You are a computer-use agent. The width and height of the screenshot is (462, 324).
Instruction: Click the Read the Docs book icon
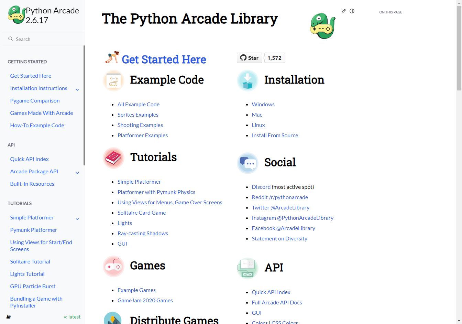pos(9,317)
